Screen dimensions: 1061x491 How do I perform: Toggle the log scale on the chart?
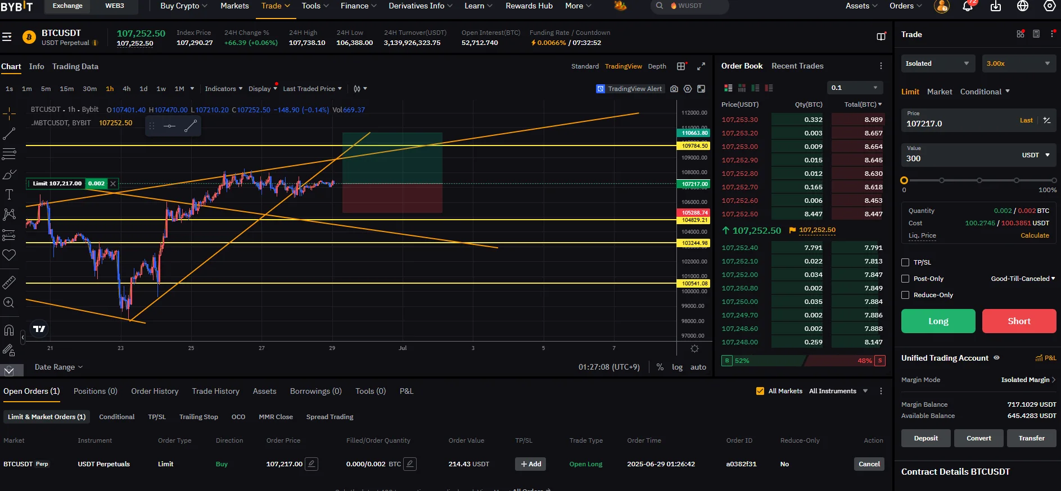[677, 367]
